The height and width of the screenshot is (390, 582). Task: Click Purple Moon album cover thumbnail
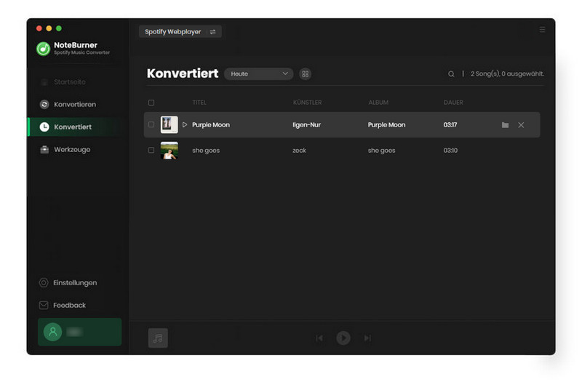coord(170,124)
